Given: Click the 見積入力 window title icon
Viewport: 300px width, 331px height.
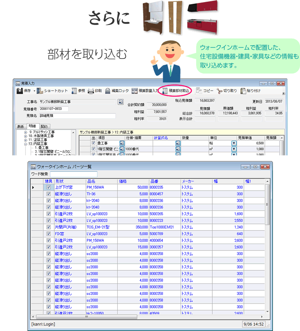Looking at the screenshot, I should 18,83.
